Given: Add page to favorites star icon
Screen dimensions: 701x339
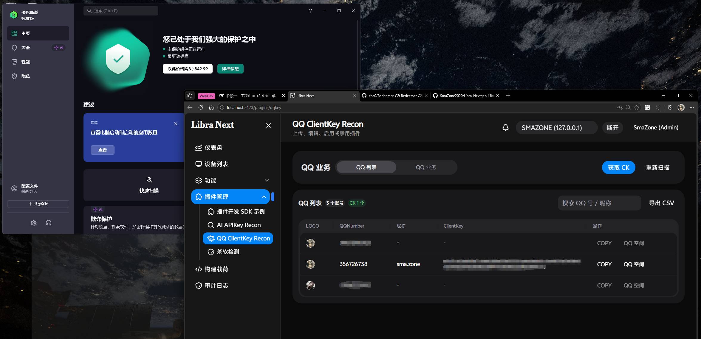Looking at the screenshot, I should tap(637, 107).
